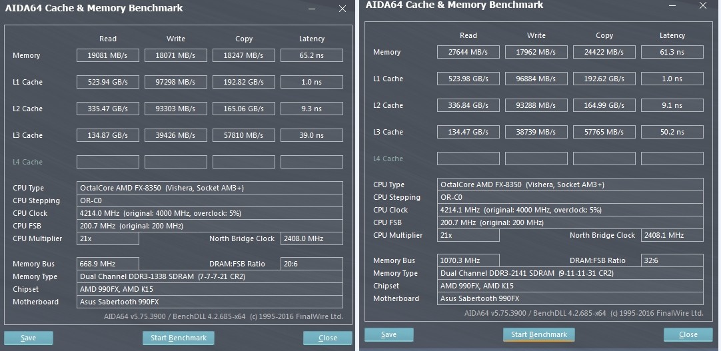
Task: Click right window Memory Bus 1070.3 MHz
Action: [x=468, y=260]
